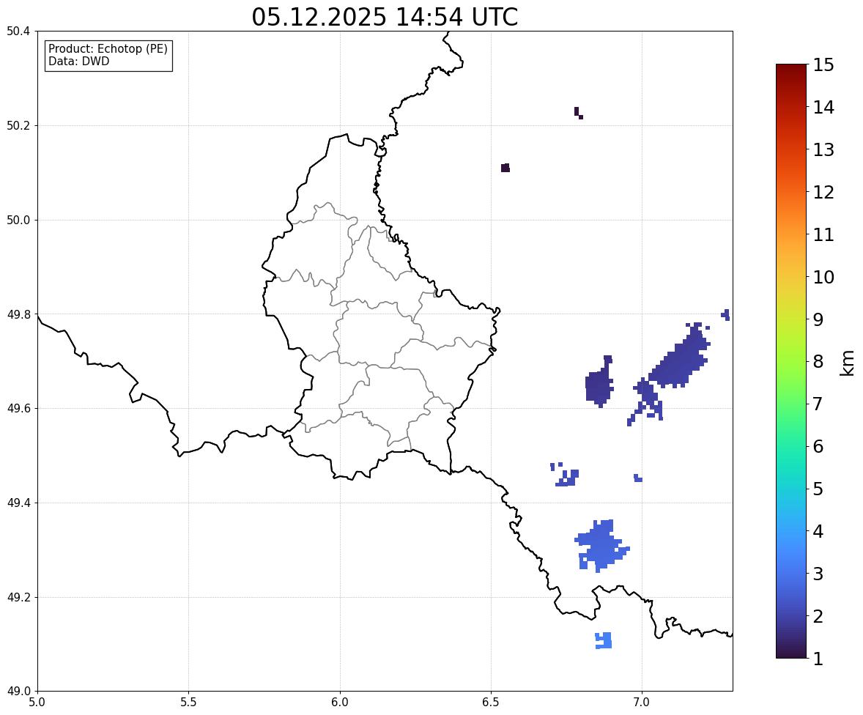This screenshot has width=863, height=715.
Task: Click the colorbar tick label "2"
Action: coord(818,616)
